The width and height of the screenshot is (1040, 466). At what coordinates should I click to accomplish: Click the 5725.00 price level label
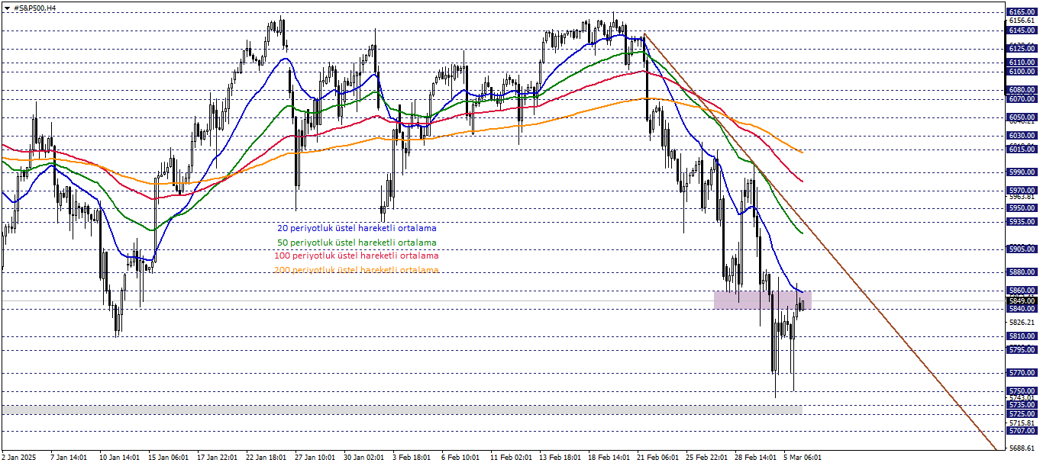point(1022,414)
